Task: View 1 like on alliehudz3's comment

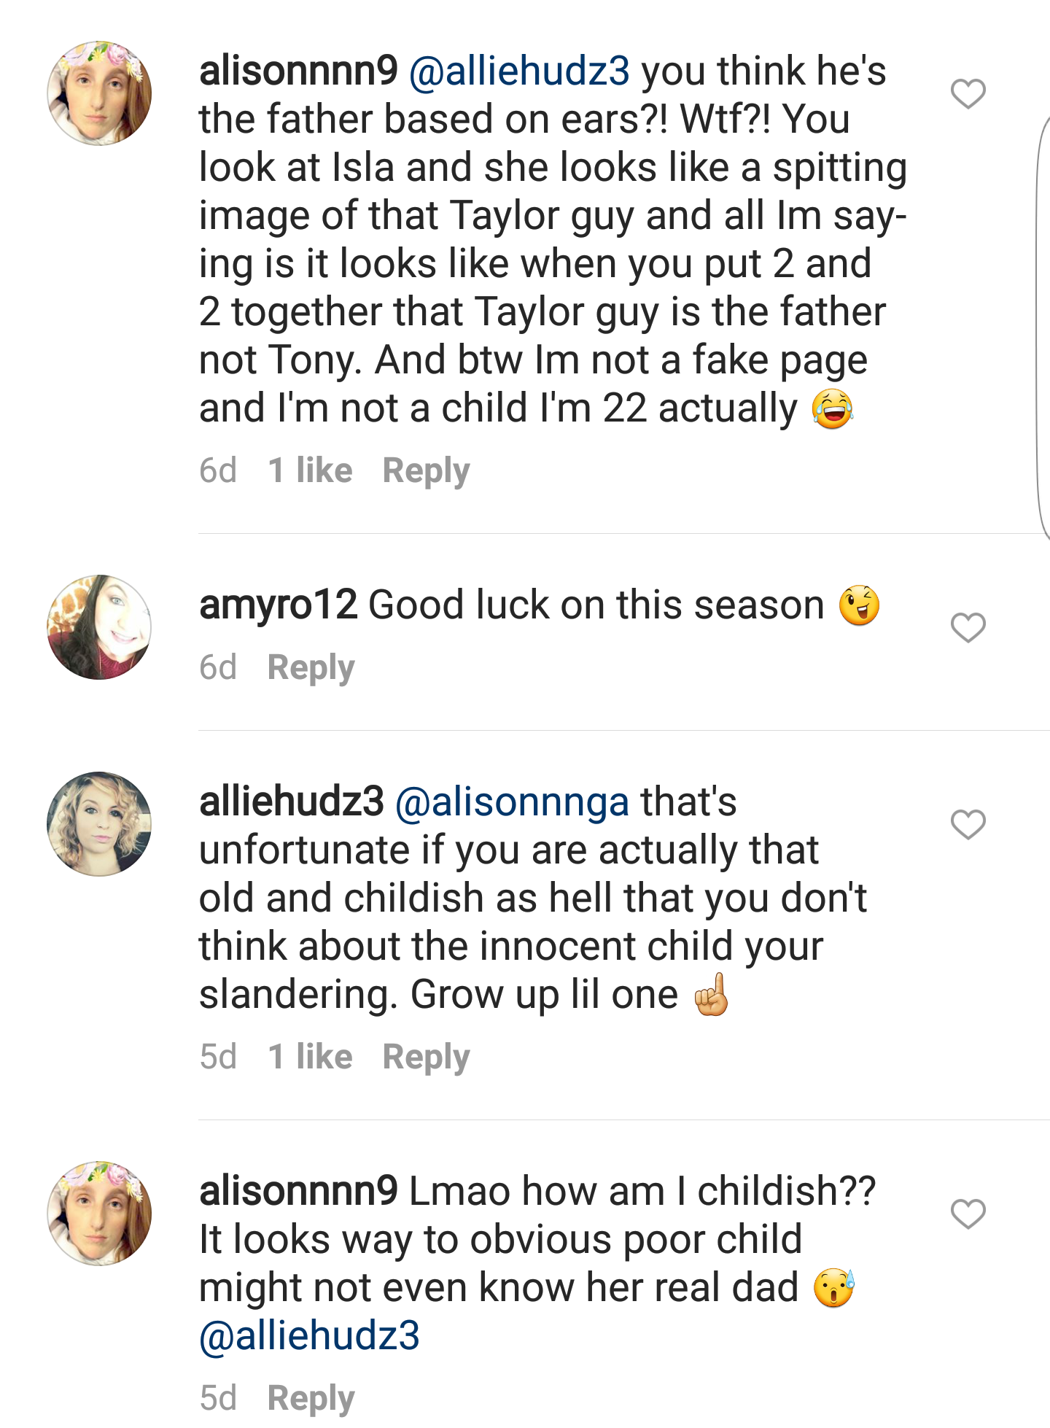Action: [x=310, y=1057]
